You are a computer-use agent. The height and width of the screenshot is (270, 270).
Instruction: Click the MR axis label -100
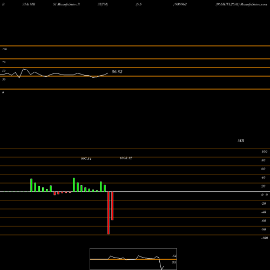coord(265,238)
